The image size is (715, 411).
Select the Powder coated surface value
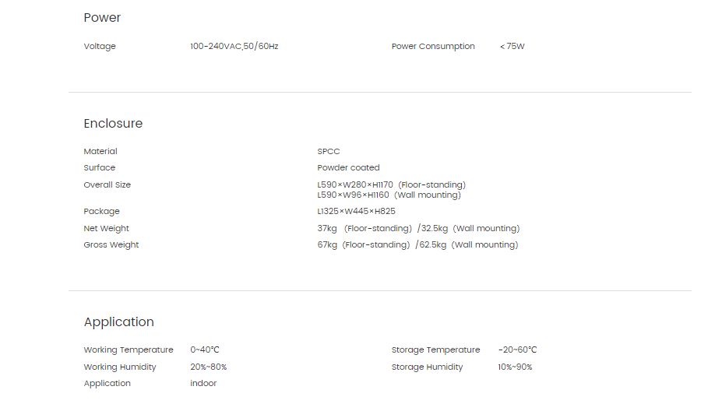pyautogui.click(x=348, y=167)
